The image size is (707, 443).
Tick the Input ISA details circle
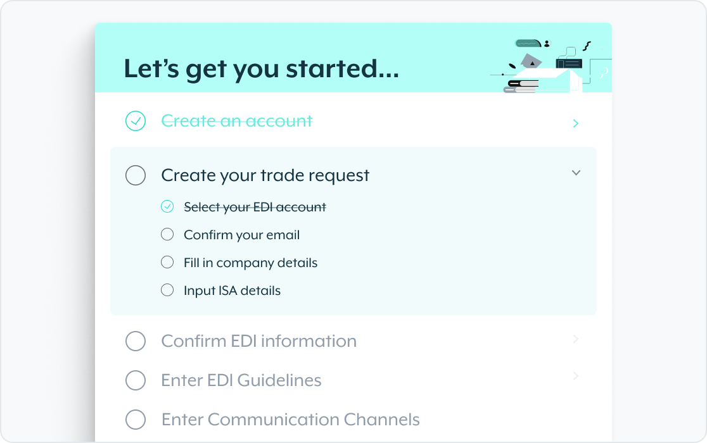coord(167,290)
